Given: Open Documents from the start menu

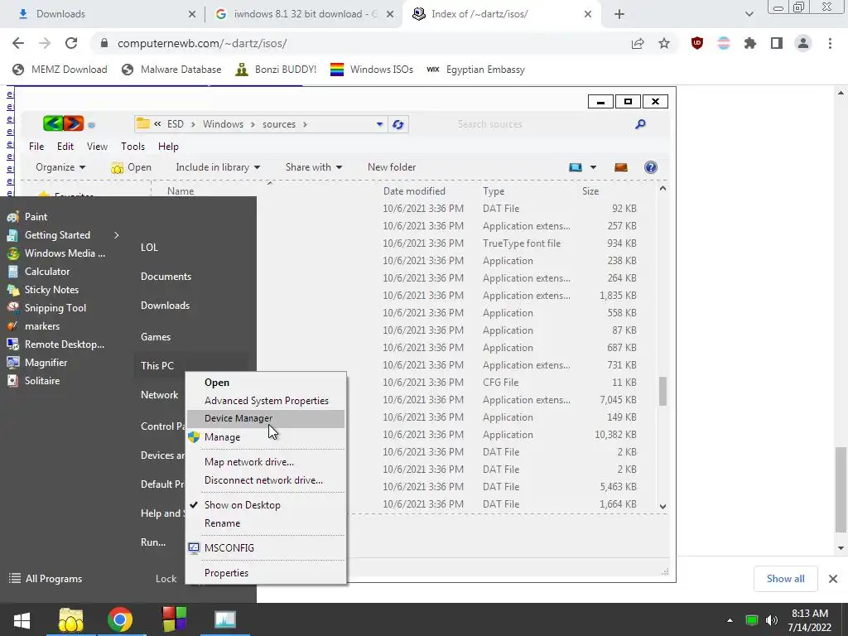Looking at the screenshot, I should (166, 277).
